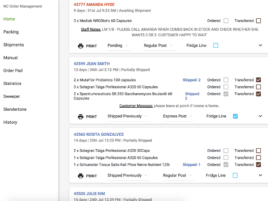Image resolution: width=268 pixels, height=201 pixels.
Task: Open Order Pad in the sidebar
Action: pyautogui.click(x=13, y=71)
